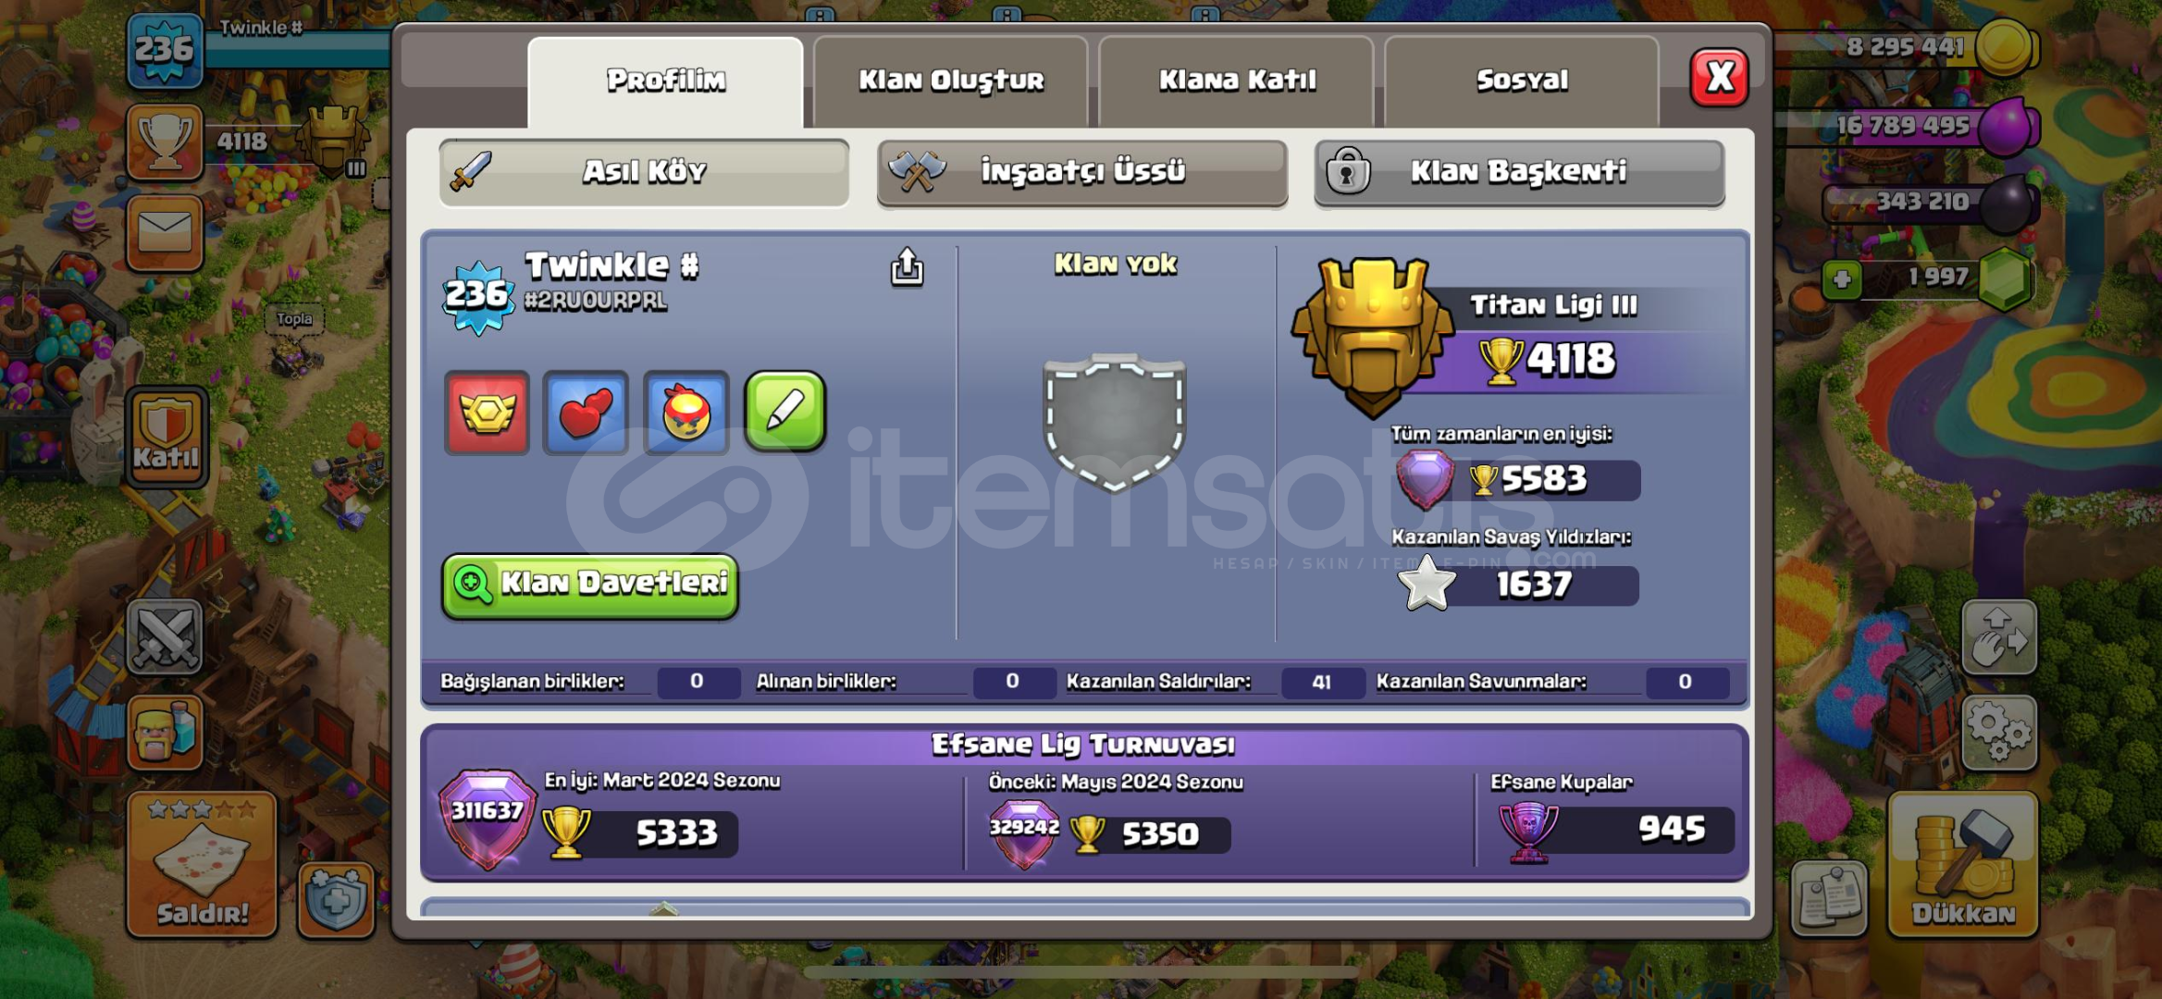The height and width of the screenshot is (999, 2162).
Task: Switch to Klan Oluştur tab
Action: pyautogui.click(x=950, y=81)
